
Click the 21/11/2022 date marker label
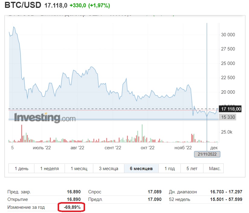tap(207, 154)
